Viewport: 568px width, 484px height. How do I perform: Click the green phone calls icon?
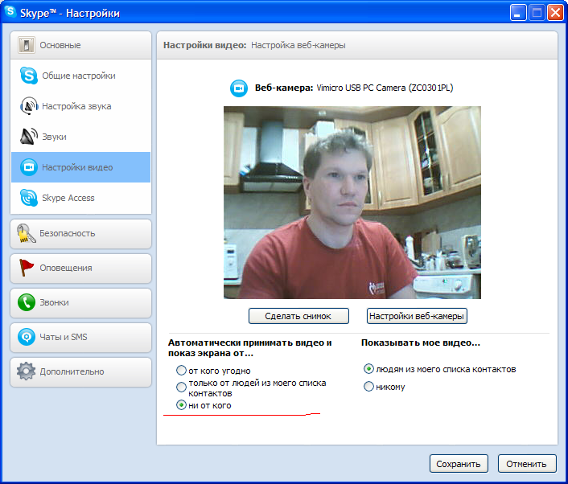click(x=27, y=302)
